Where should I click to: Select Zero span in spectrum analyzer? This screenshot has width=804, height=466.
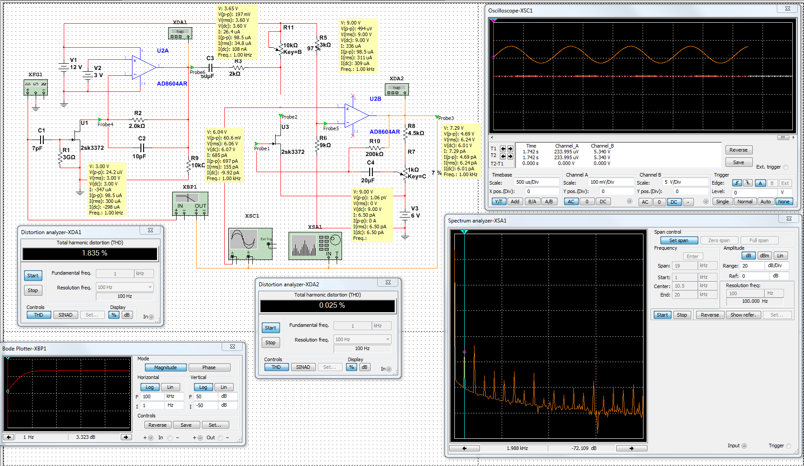point(719,240)
